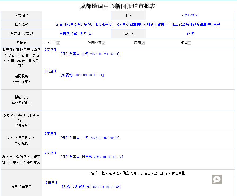Click 同意 in the 分管领导意见 row
Viewport: 237px width, 196px height.
click(51, 183)
